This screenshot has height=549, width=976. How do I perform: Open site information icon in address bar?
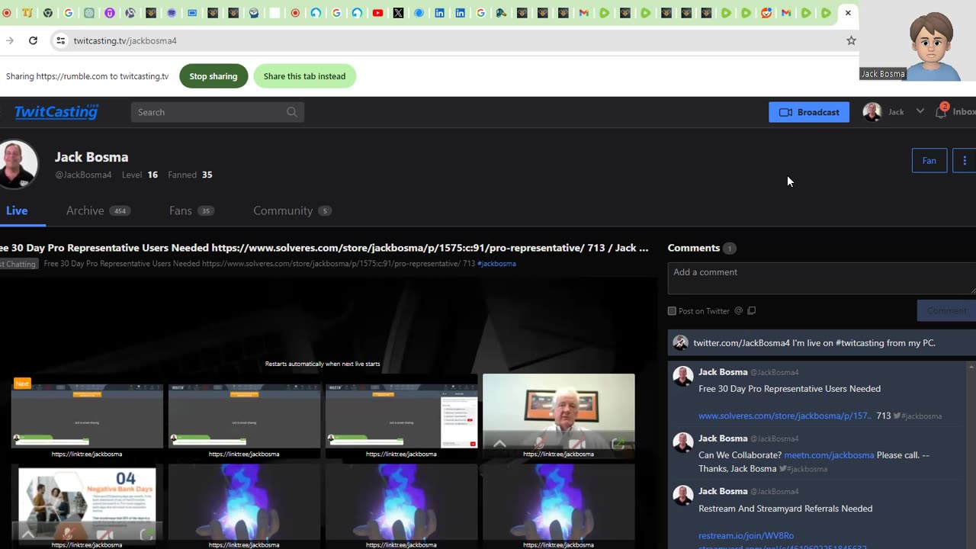pos(60,40)
